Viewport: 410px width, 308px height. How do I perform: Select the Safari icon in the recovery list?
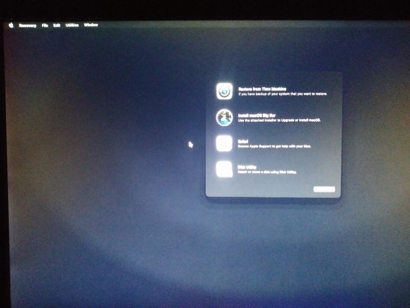[224, 144]
